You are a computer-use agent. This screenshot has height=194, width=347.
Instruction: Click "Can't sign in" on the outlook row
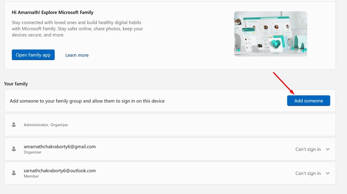tap(308, 173)
